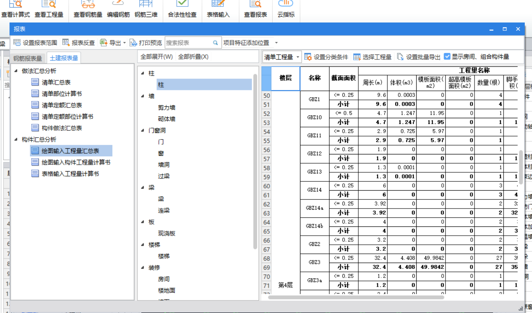Click 全部折叠(X) button

pos(193,57)
